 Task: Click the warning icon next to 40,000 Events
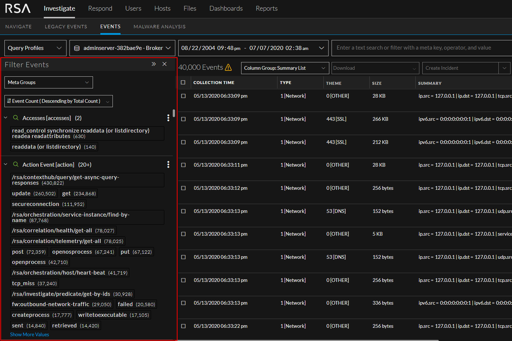(x=229, y=68)
